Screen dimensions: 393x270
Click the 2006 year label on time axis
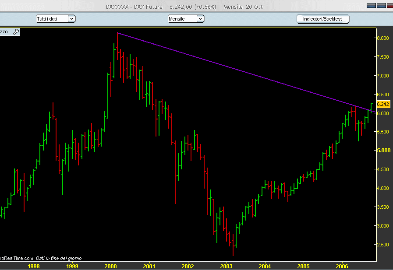click(x=342, y=266)
